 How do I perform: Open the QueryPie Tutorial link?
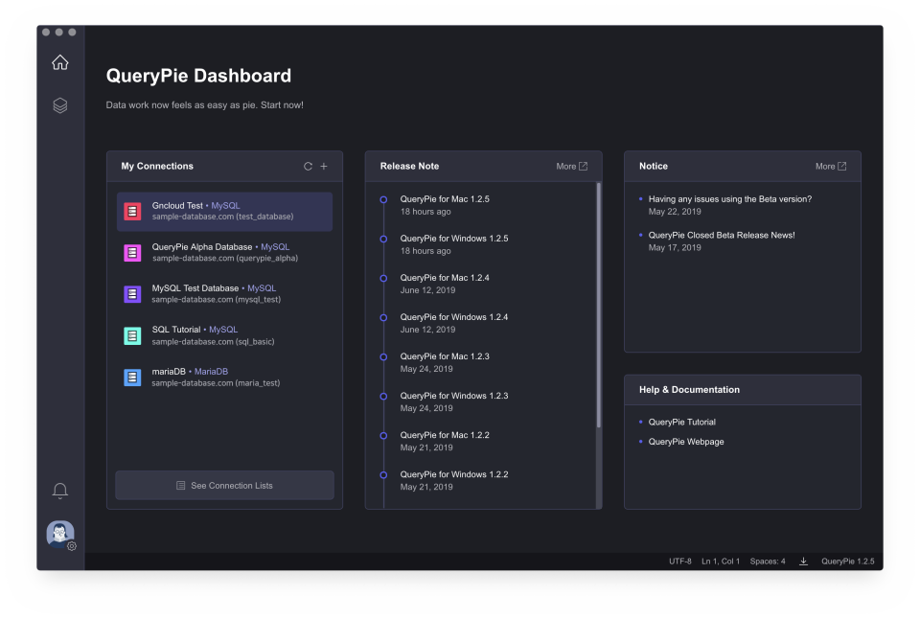point(682,421)
